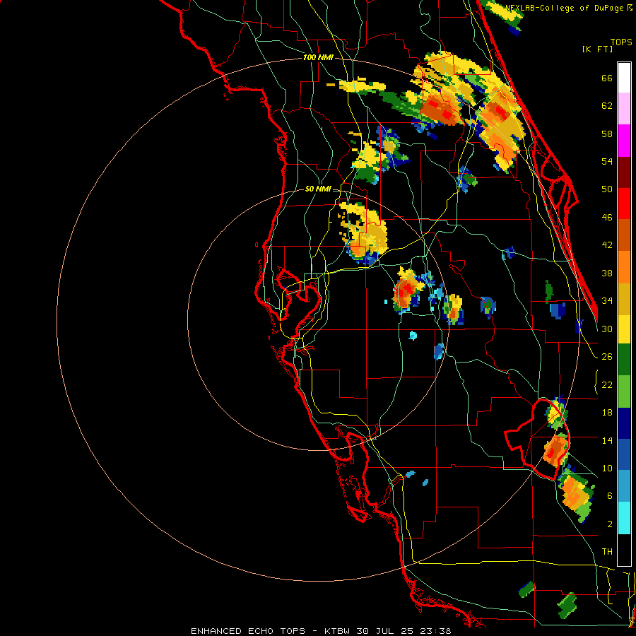Click the "100 NMI" range ring label

(318, 58)
